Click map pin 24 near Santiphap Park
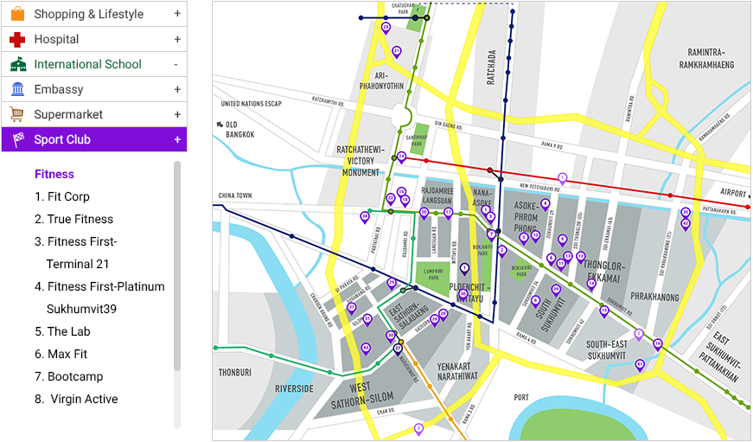Viewport: 753px width, 442px height. (401, 157)
